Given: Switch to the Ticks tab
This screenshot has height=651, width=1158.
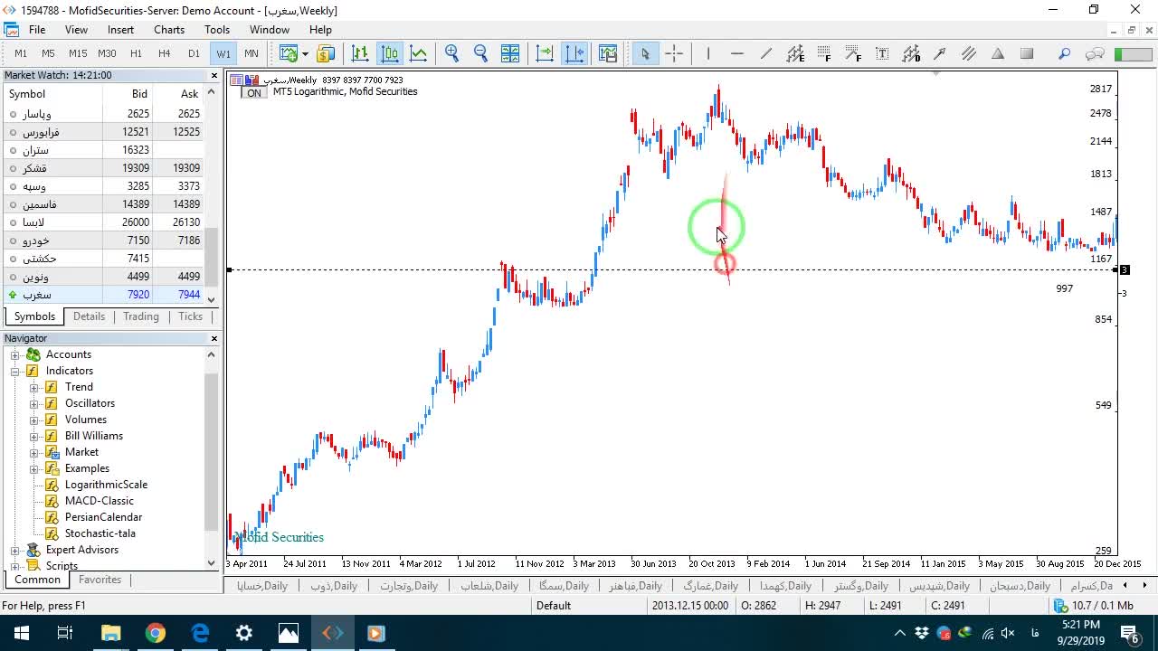Looking at the screenshot, I should click(191, 316).
